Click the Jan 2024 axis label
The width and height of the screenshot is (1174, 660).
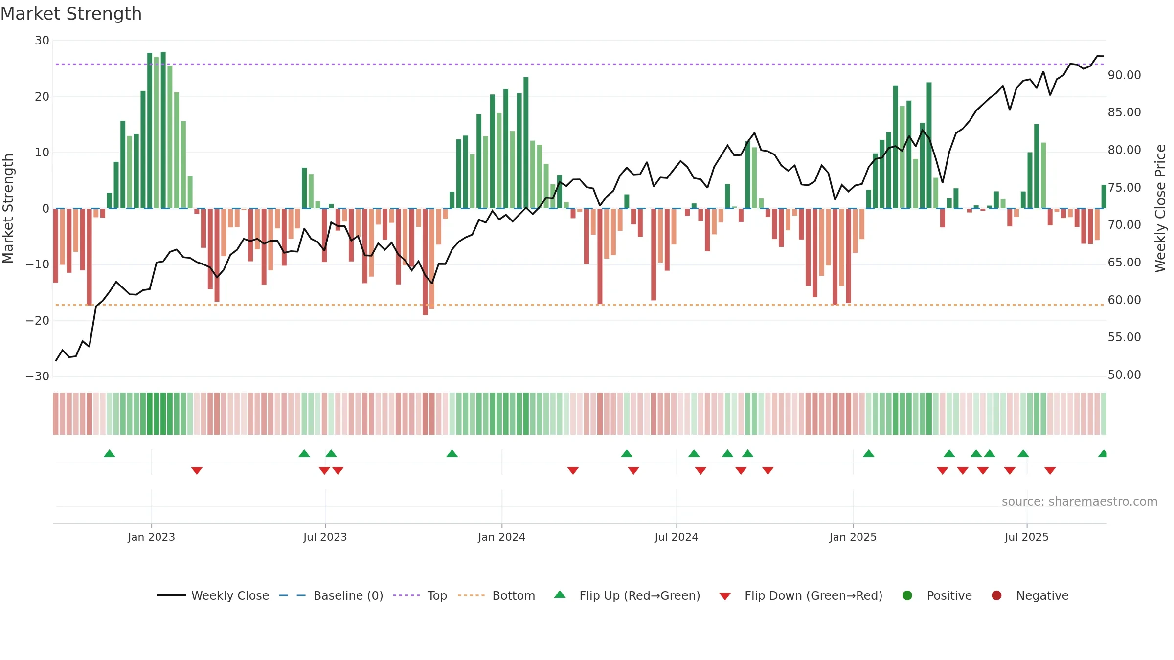(x=502, y=537)
